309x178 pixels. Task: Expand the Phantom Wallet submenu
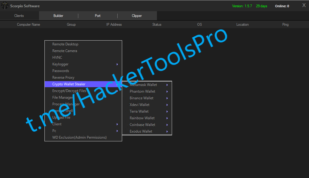coord(147,91)
